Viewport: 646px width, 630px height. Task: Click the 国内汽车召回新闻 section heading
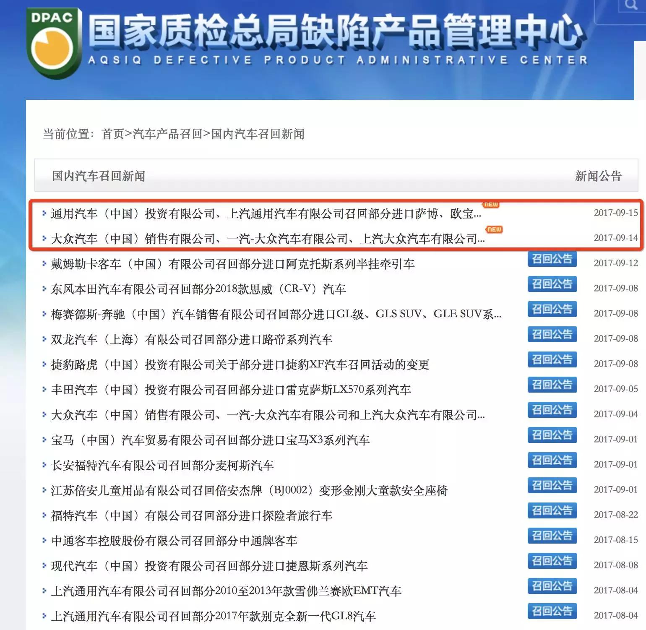click(99, 176)
